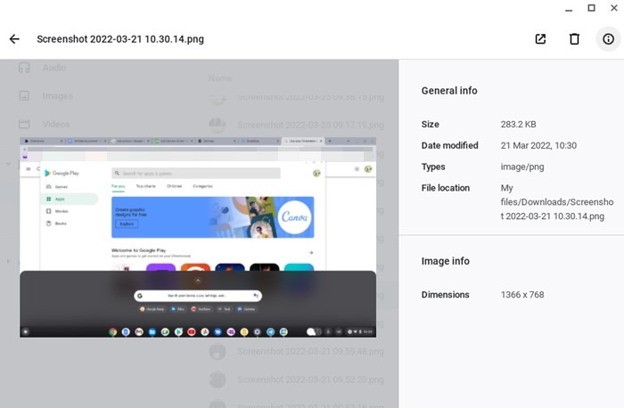Minimize the preview window

coord(569,10)
